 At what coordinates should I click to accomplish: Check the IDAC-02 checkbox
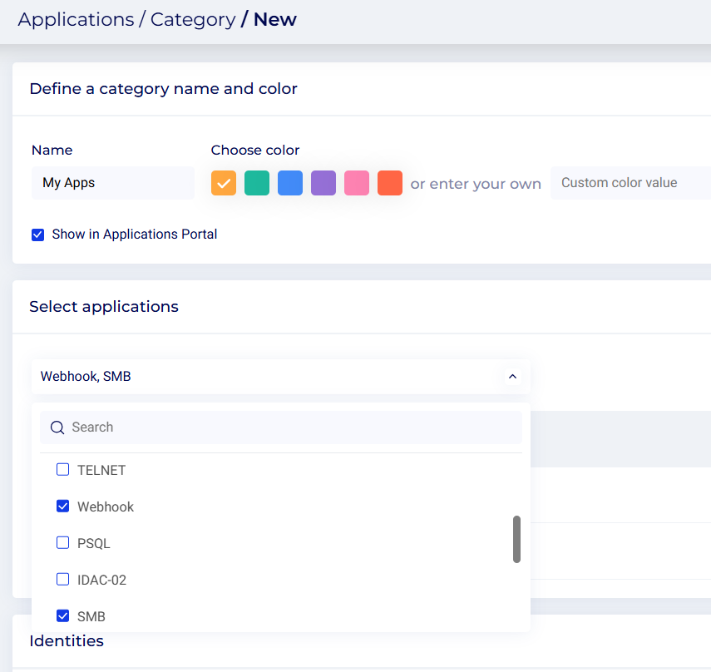62,579
